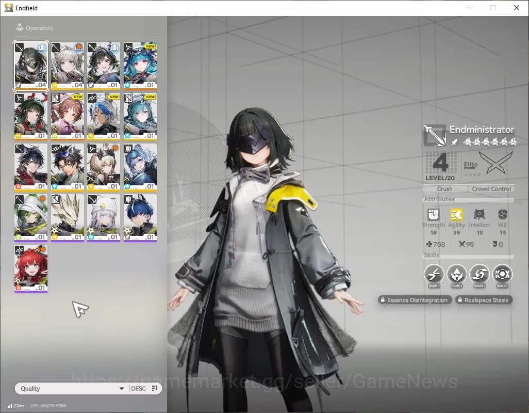
Task: Click the six-star rarity row
Action: coord(489,142)
